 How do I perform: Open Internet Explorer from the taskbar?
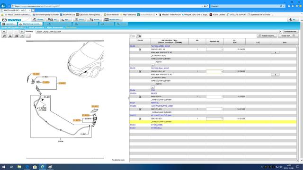[43, 167]
